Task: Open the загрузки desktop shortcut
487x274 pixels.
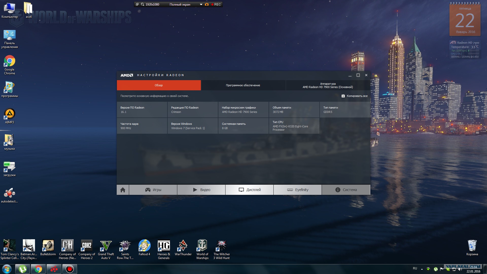Action: pos(10,169)
